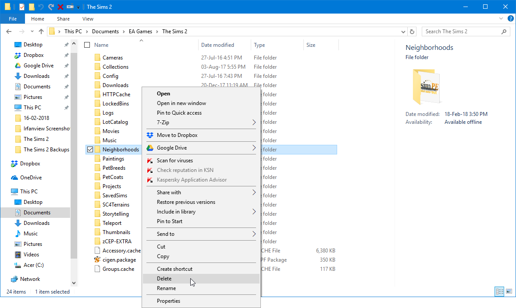Open the Customize Quick Access Toolbar dropdown

pos(78,7)
